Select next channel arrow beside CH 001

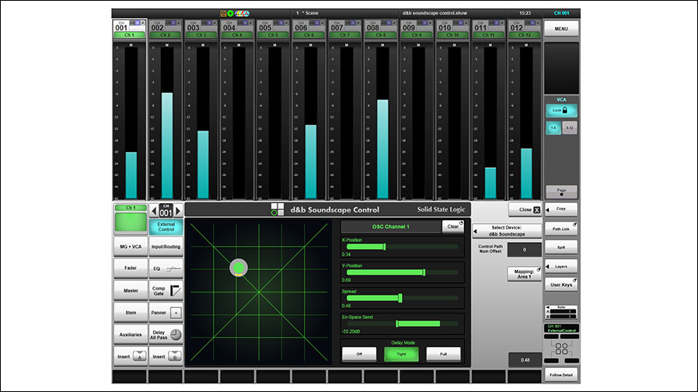point(178,211)
